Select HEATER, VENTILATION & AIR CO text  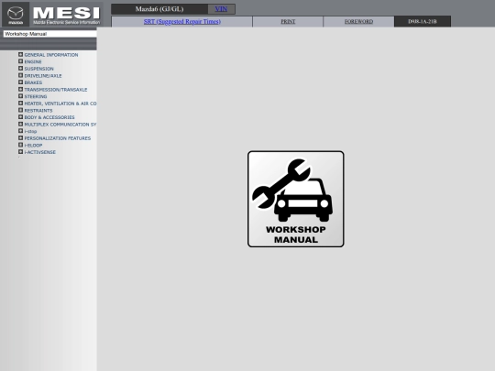pyautogui.click(x=60, y=104)
